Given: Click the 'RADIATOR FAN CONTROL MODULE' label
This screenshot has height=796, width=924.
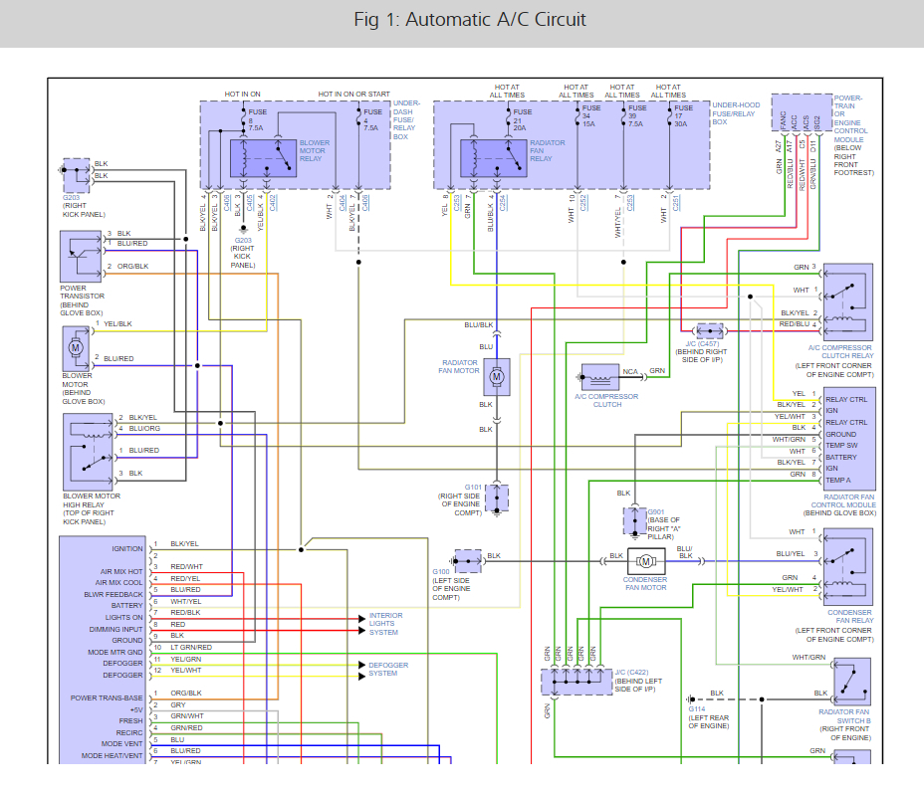Looking at the screenshot, I should (843, 501).
